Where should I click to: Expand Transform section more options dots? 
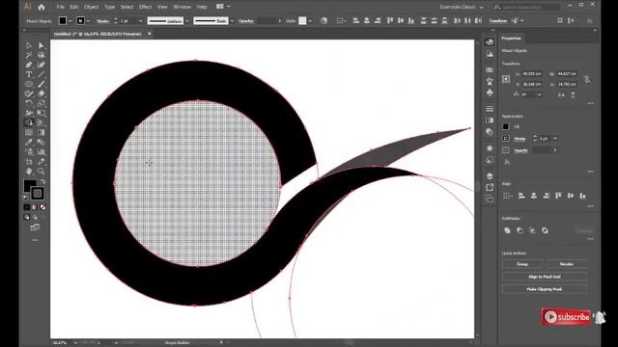pos(590,103)
